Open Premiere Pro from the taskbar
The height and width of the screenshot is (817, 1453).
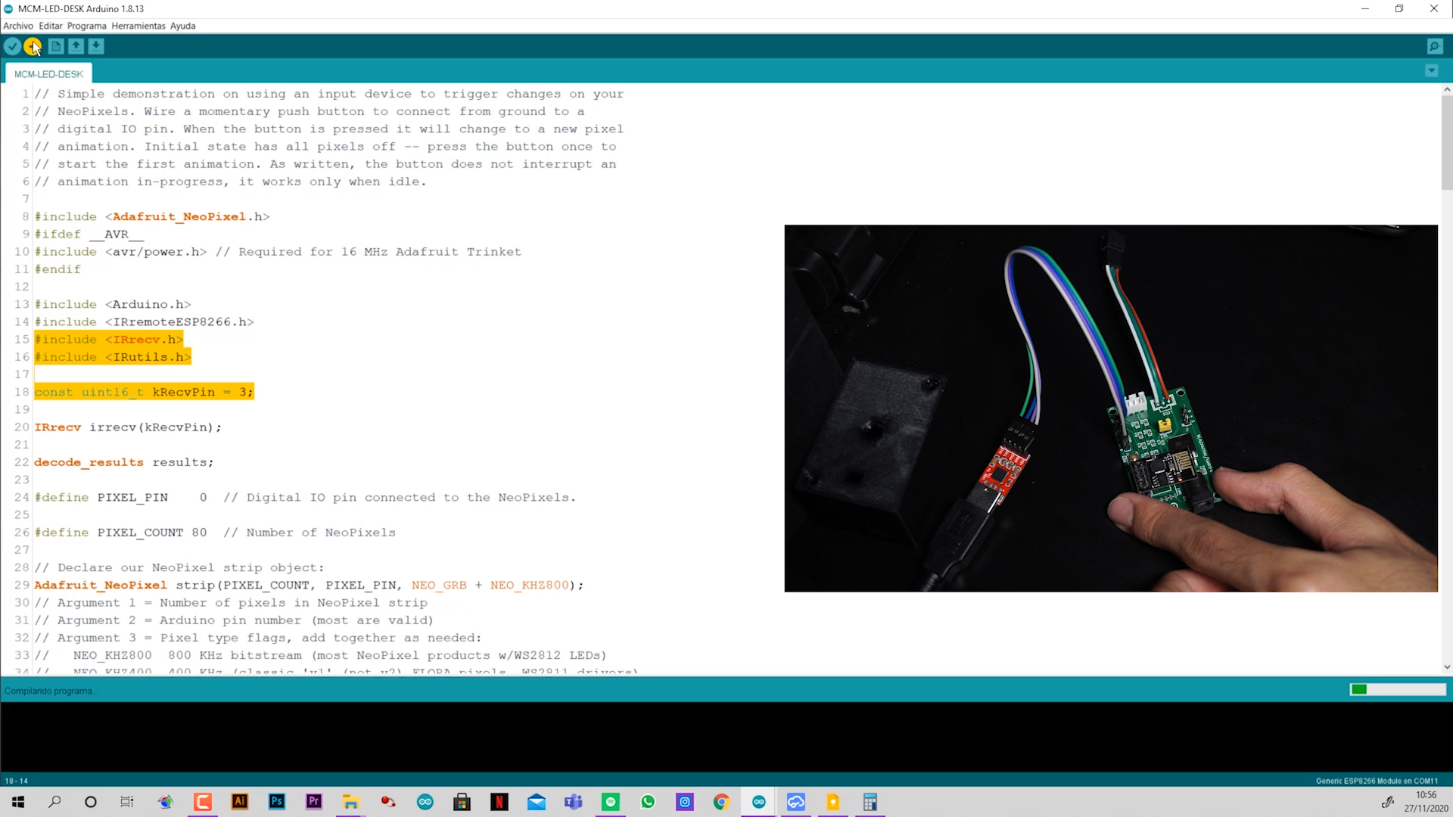[x=313, y=802]
